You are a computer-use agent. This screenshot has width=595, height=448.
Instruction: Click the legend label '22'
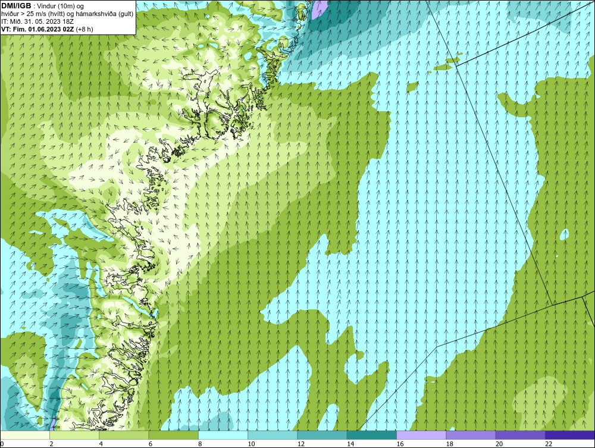549,444
